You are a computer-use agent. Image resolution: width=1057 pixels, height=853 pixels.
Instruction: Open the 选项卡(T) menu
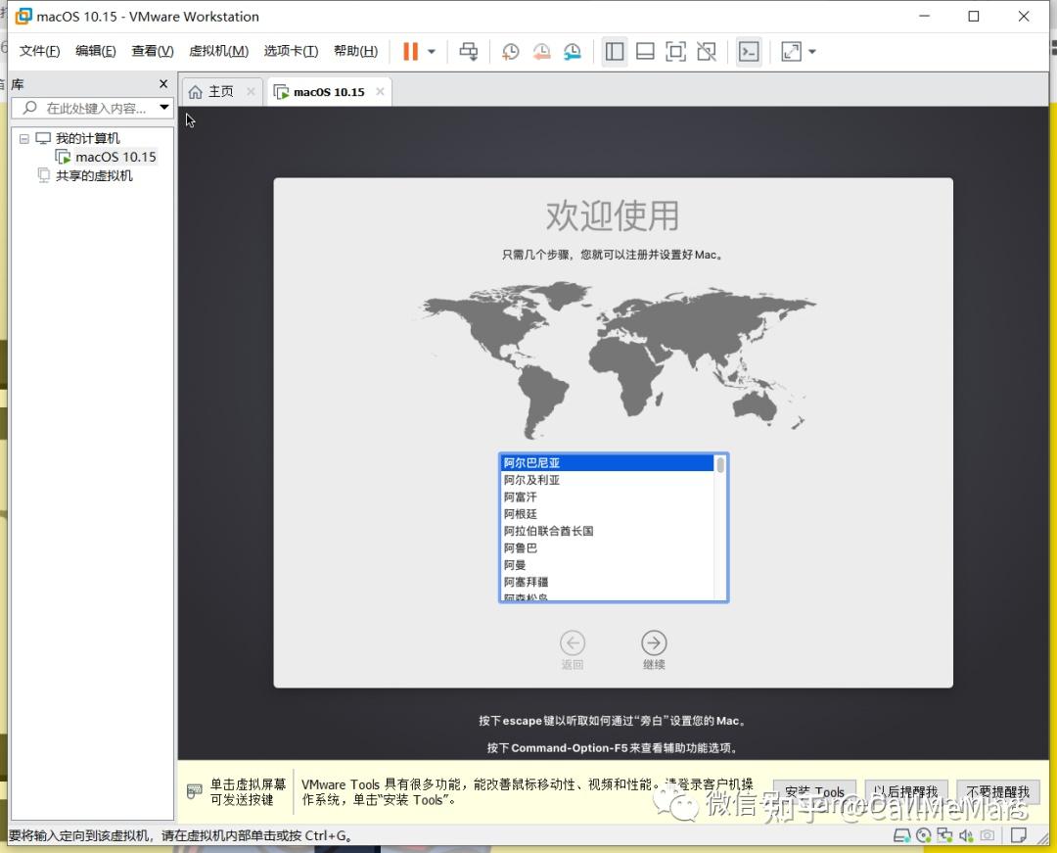[x=291, y=51]
